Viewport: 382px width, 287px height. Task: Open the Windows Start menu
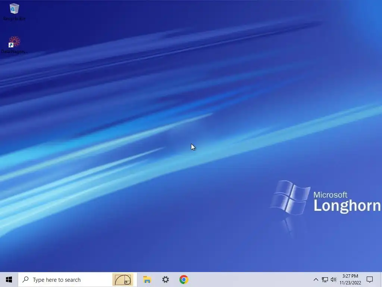[9, 280]
